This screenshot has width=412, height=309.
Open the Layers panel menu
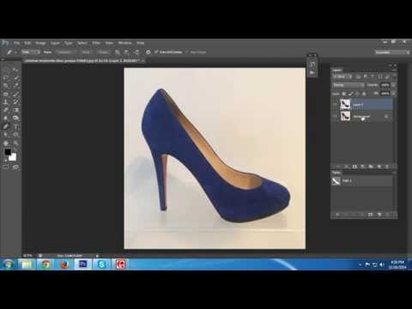(x=394, y=70)
